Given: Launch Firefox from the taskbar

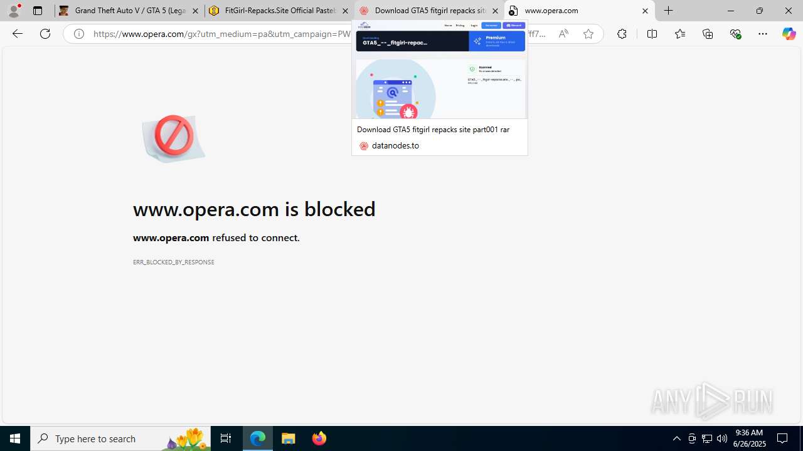Looking at the screenshot, I should (x=319, y=438).
